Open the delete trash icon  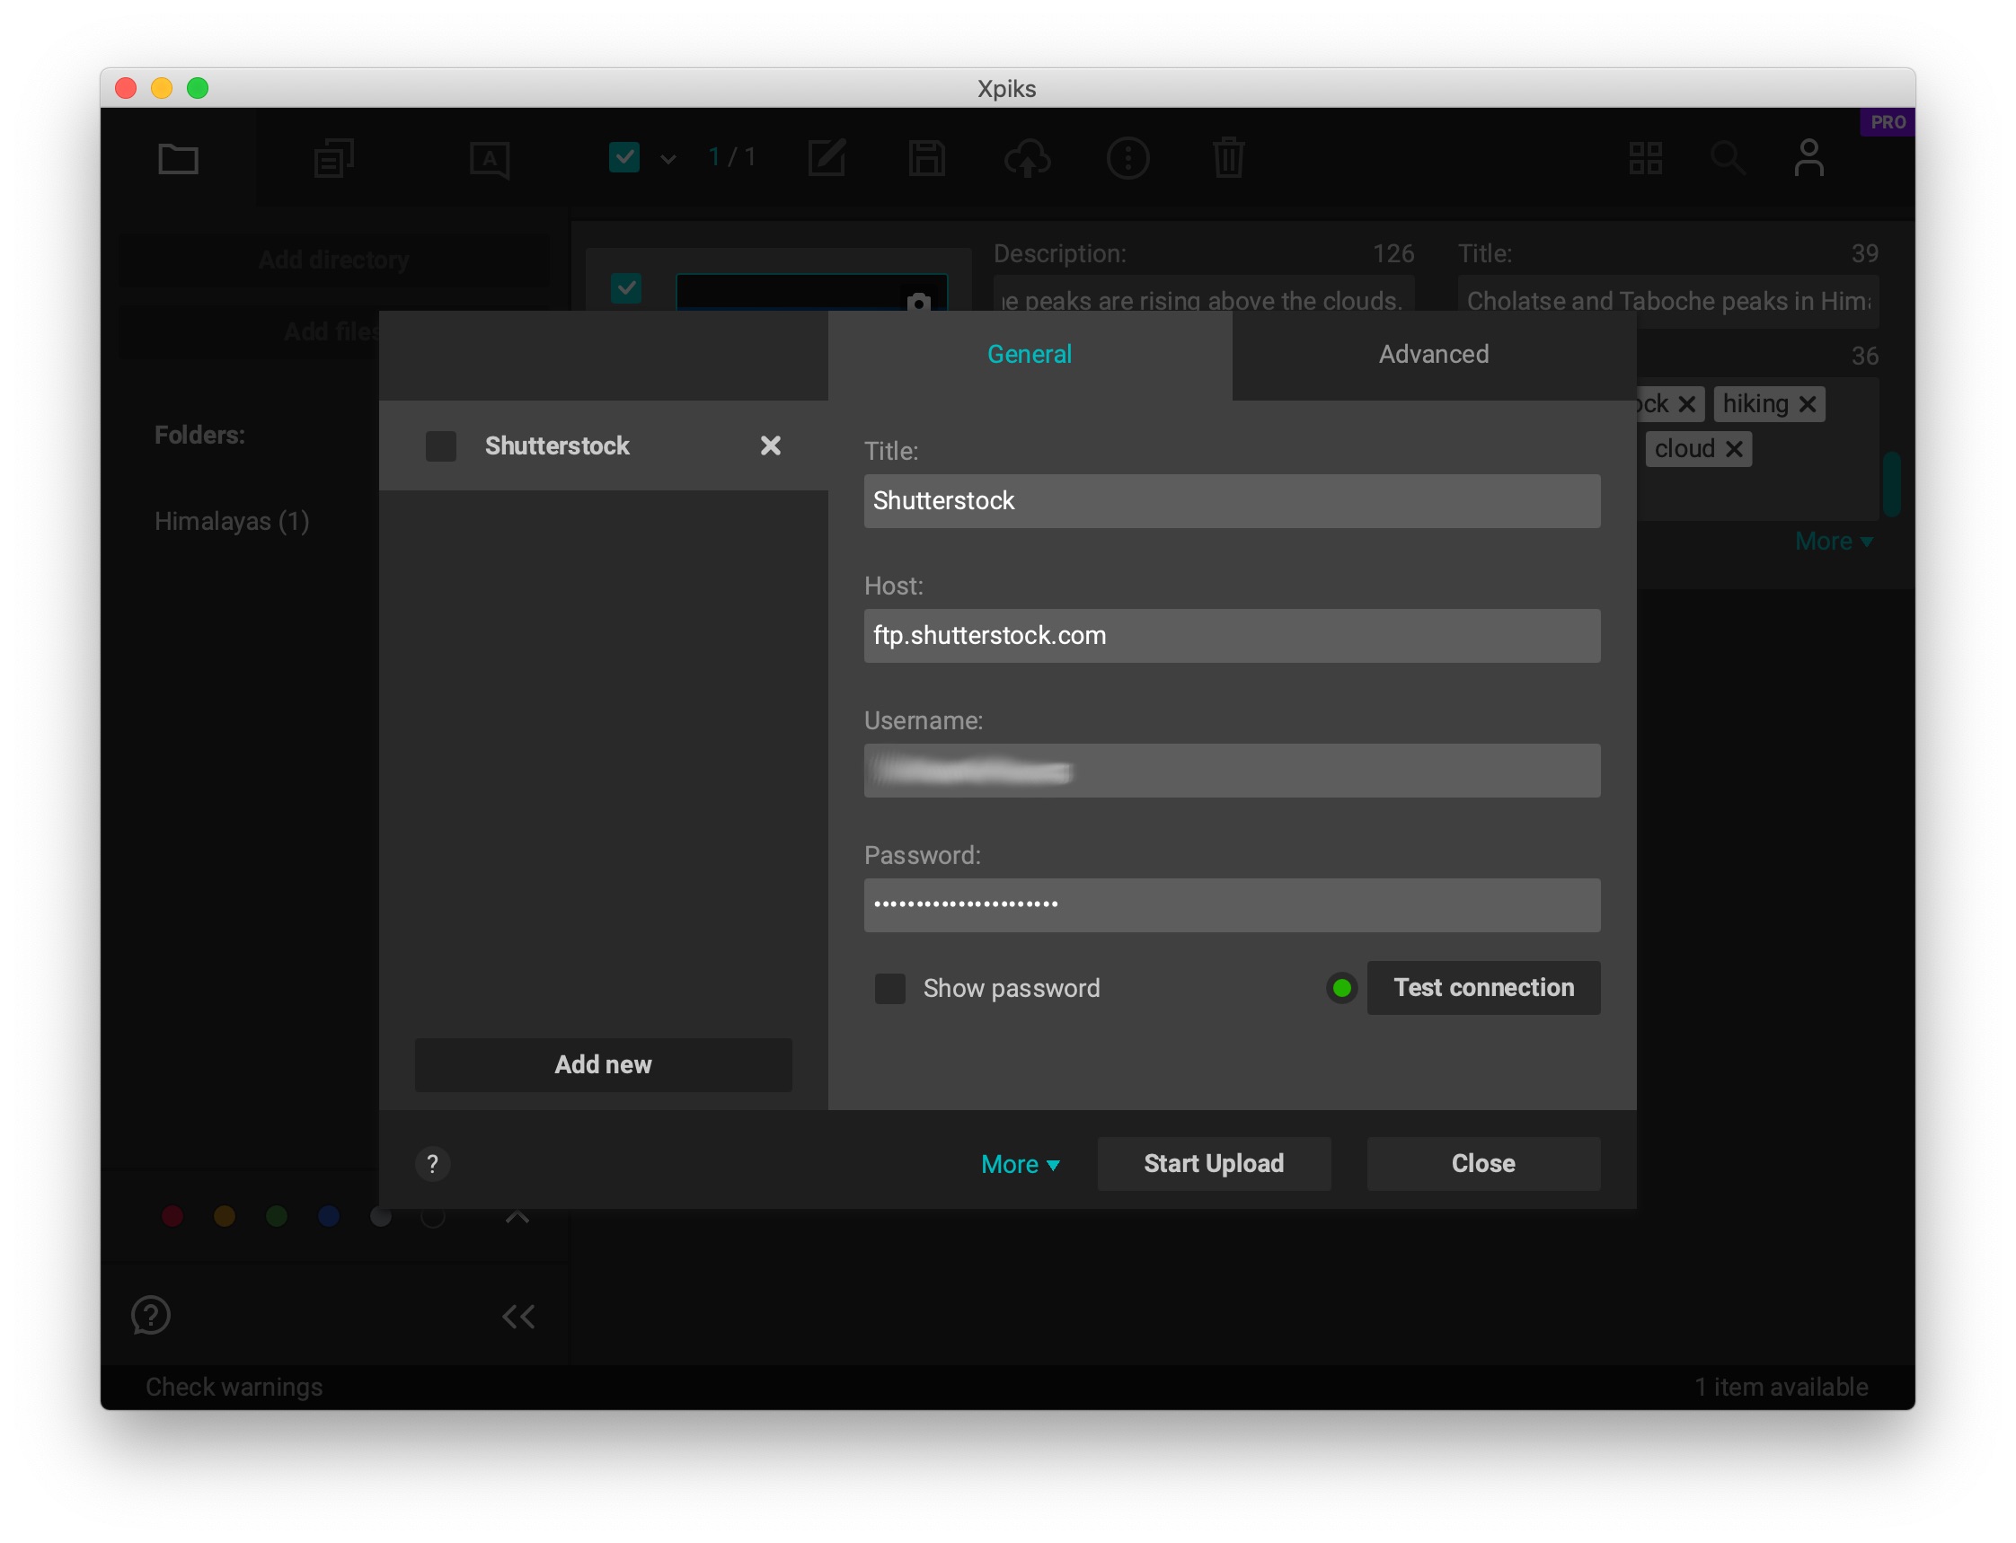click(x=1229, y=158)
